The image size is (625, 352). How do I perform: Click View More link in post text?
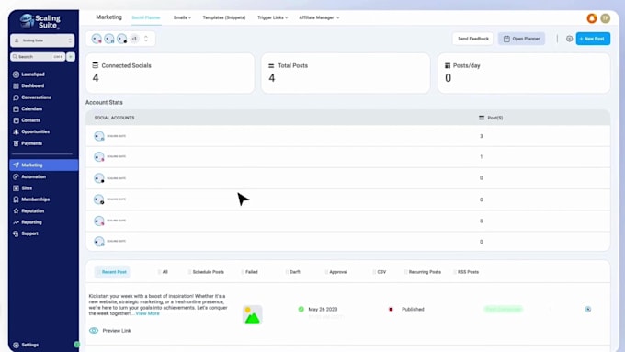[x=147, y=313]
